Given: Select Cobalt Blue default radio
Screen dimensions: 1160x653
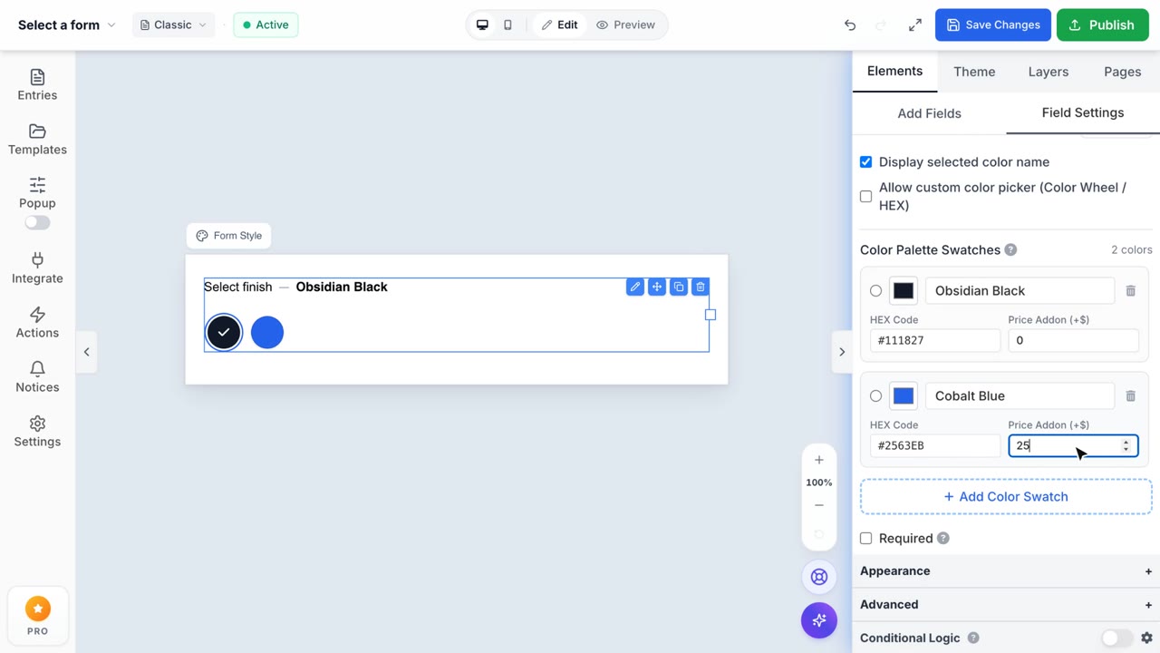Looking at the screenshot, I should coord(875,395).
